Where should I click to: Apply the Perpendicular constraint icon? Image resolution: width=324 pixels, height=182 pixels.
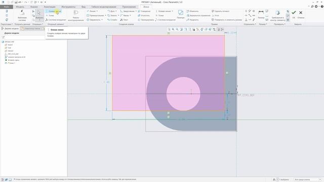[x=246, y=20]
